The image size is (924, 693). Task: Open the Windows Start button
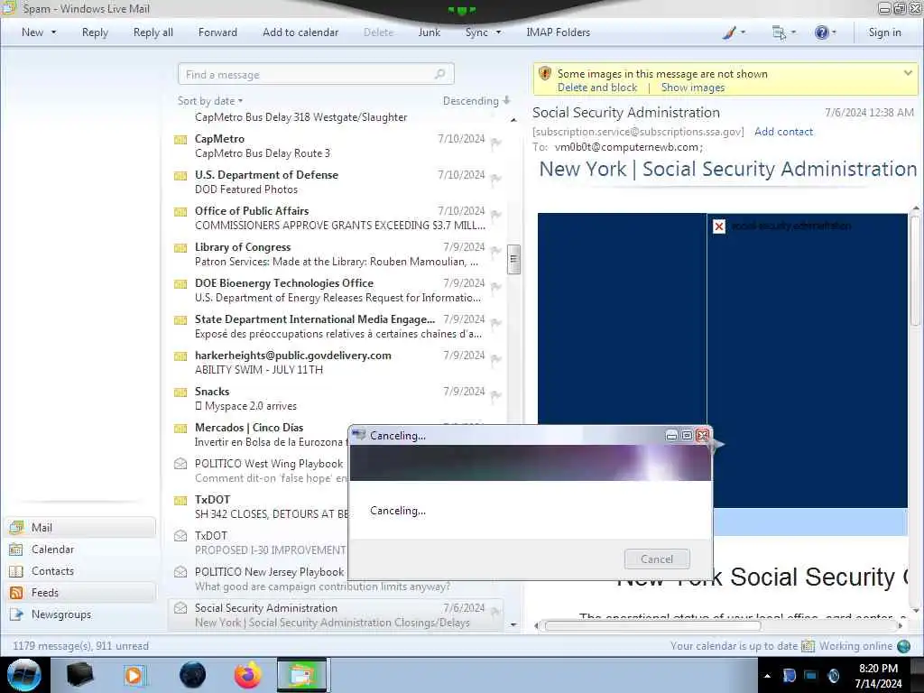coord(24,675)
